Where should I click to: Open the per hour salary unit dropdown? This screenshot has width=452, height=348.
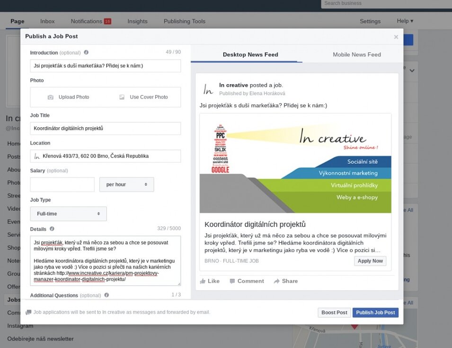pyautogui.click(x=126, y=184)
